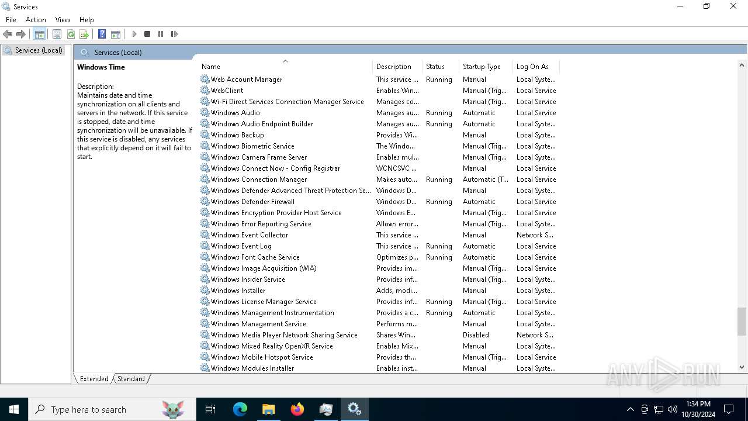
Task: Select Windows Camera Frame Server service
Action: pos(379,157)
